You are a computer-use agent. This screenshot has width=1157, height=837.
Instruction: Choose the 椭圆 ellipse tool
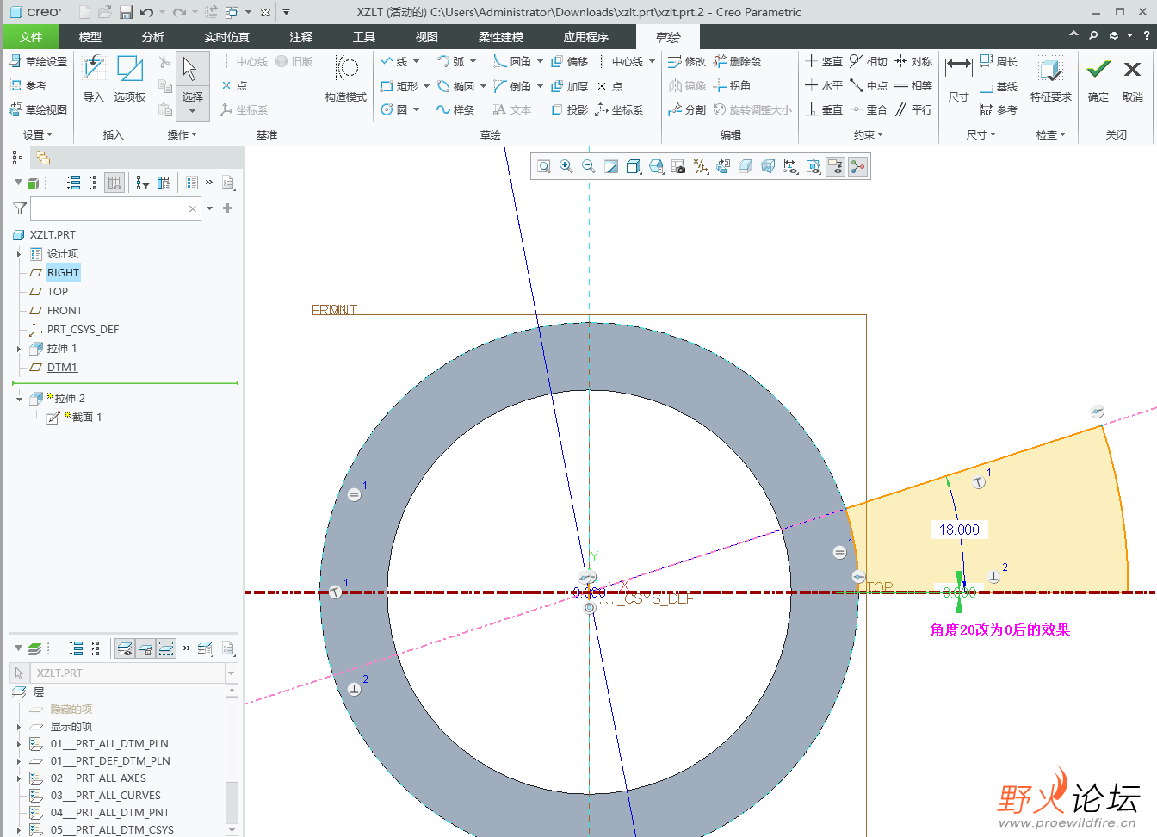point(455,86)
